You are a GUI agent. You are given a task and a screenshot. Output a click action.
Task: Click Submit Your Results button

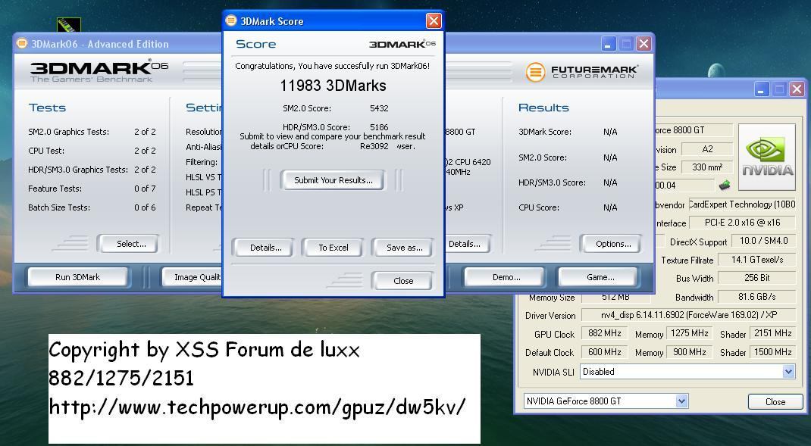coord(333,180)
